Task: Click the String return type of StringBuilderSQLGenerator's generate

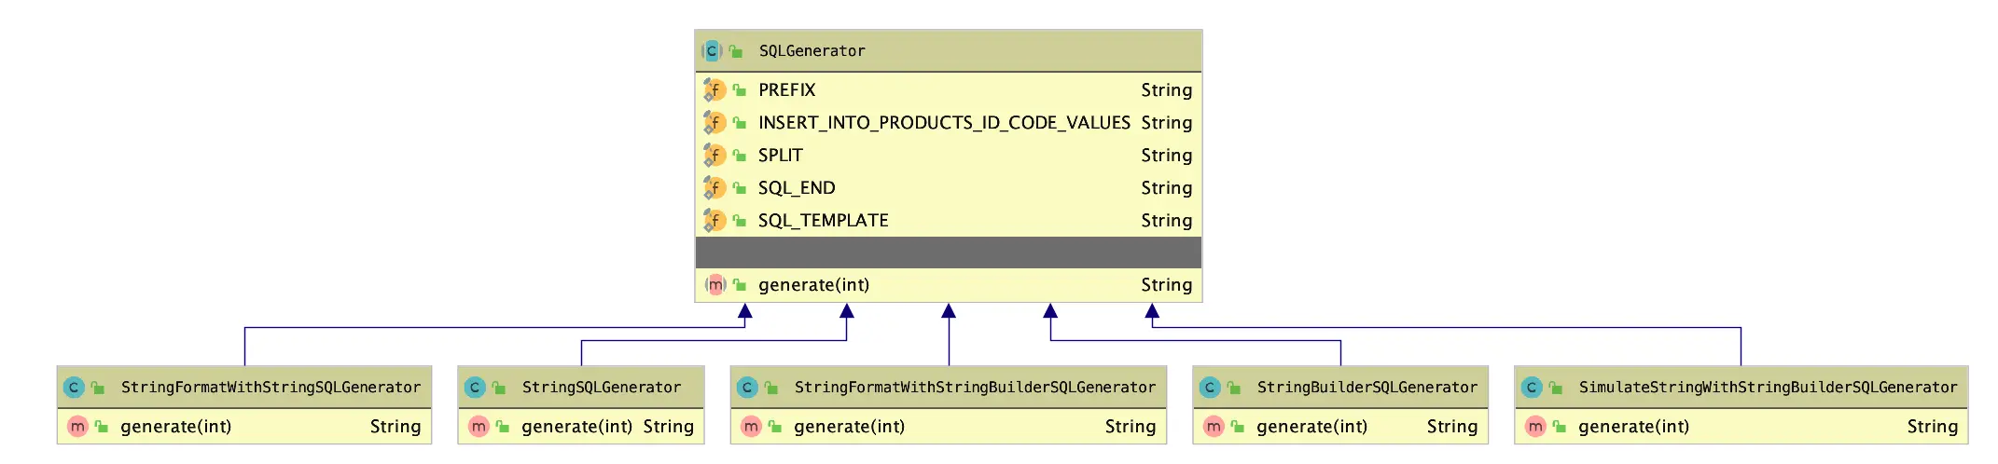Action: pyautogui.click(x=1452, y=427)
